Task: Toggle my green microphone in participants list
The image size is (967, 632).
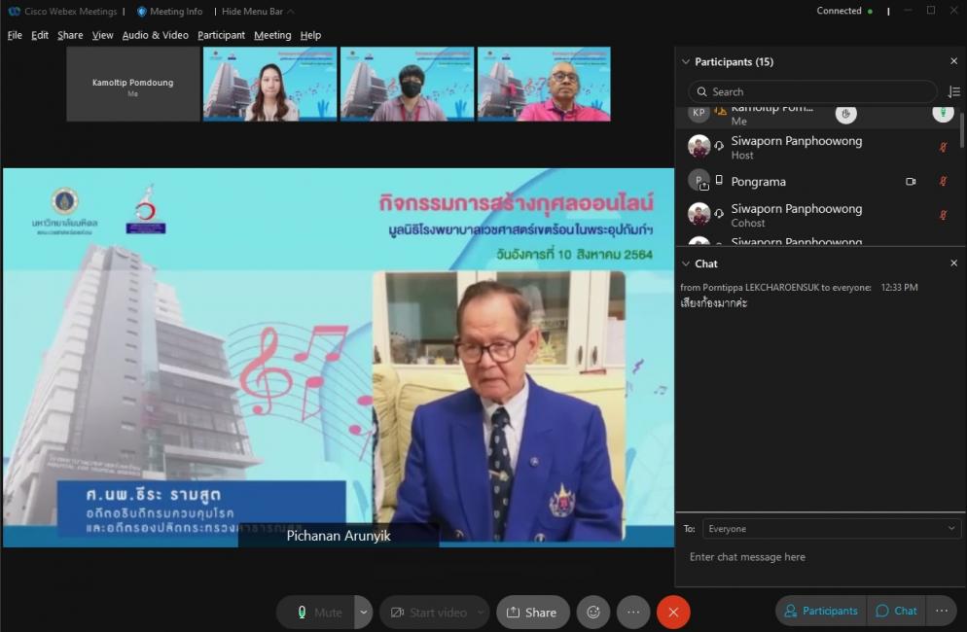Action: point(943,113)
